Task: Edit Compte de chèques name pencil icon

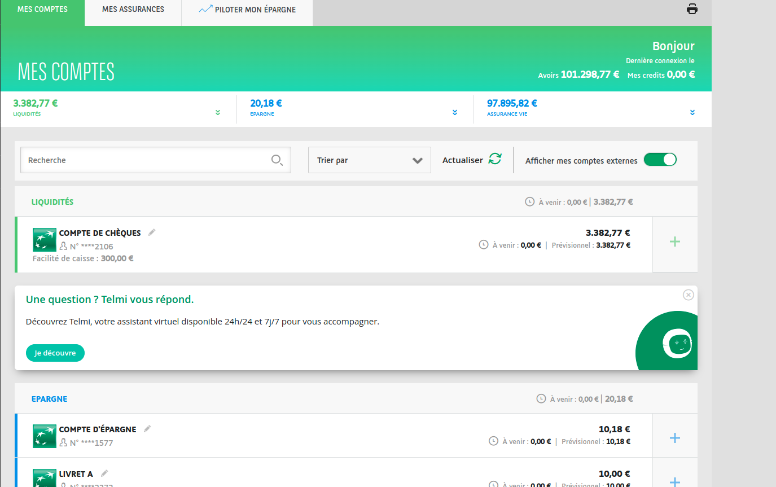Action: tap(151, 232)
